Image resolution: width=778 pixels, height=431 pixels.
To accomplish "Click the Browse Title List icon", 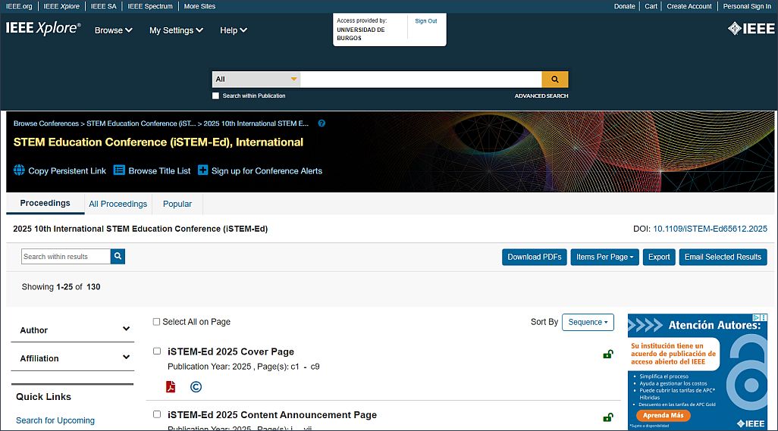I will 119,170.
